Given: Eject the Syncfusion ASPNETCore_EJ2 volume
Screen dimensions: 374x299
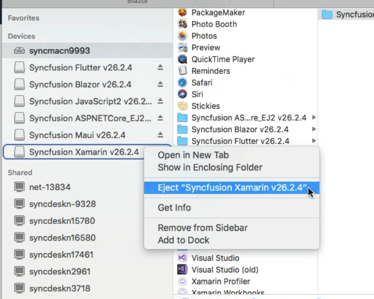Looking at the screenshot, I should click(160, 118).
